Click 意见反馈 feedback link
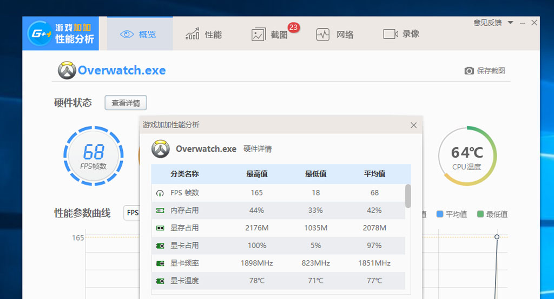Screen dimensions: 554x299 click(487, 23)
